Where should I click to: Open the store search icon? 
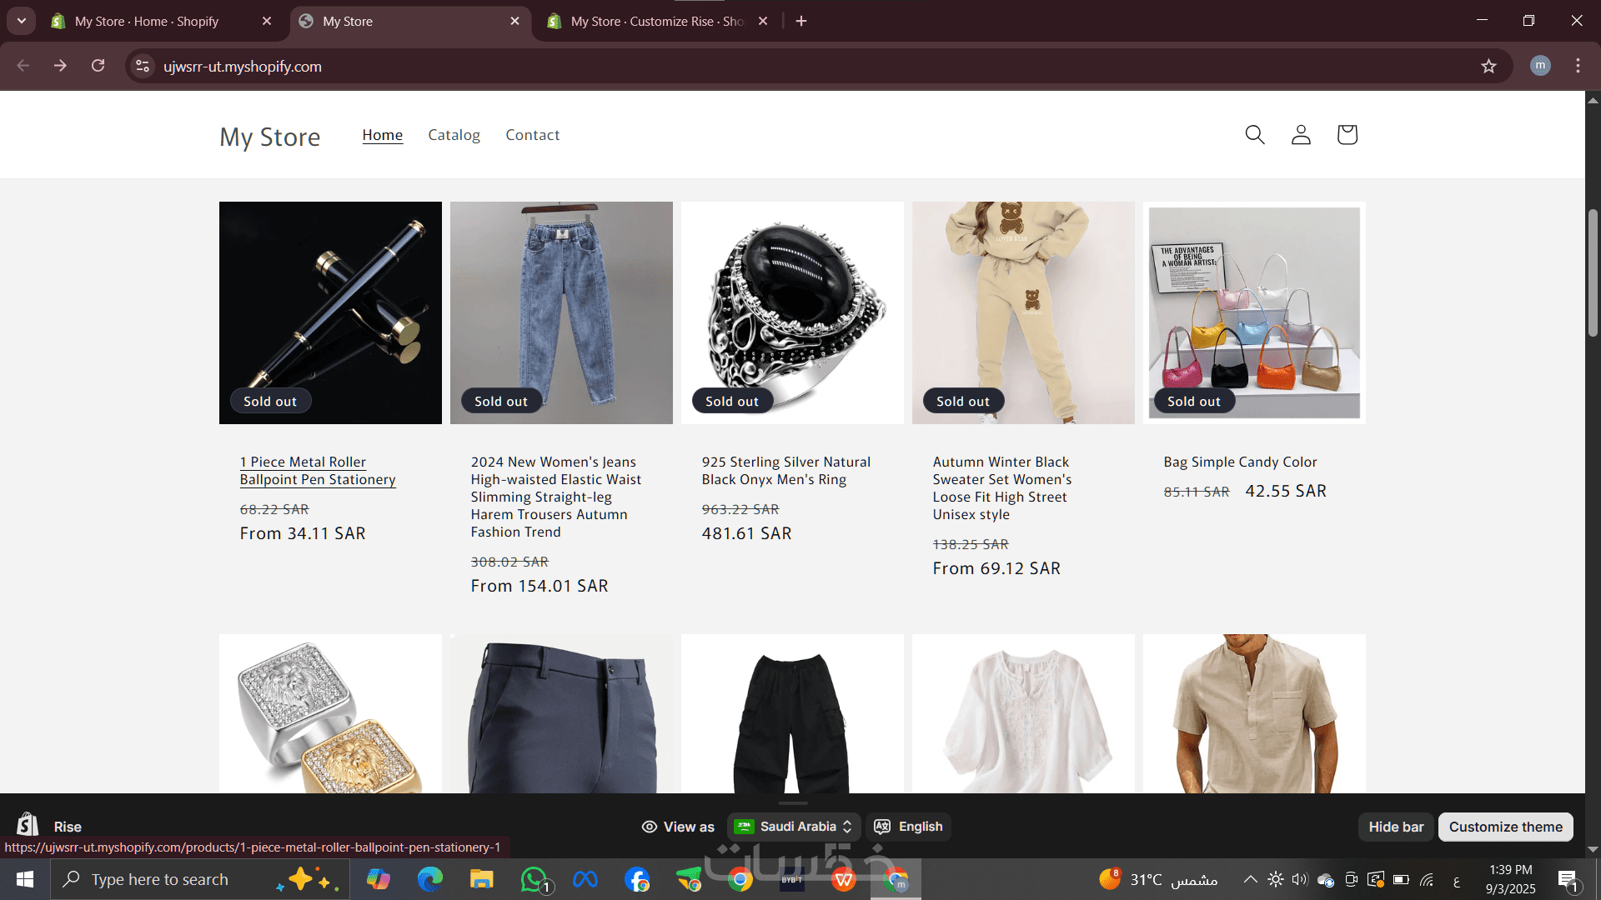coord(1254,134)
